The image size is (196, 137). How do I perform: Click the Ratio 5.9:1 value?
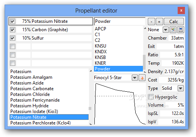[x=172, y=55]
